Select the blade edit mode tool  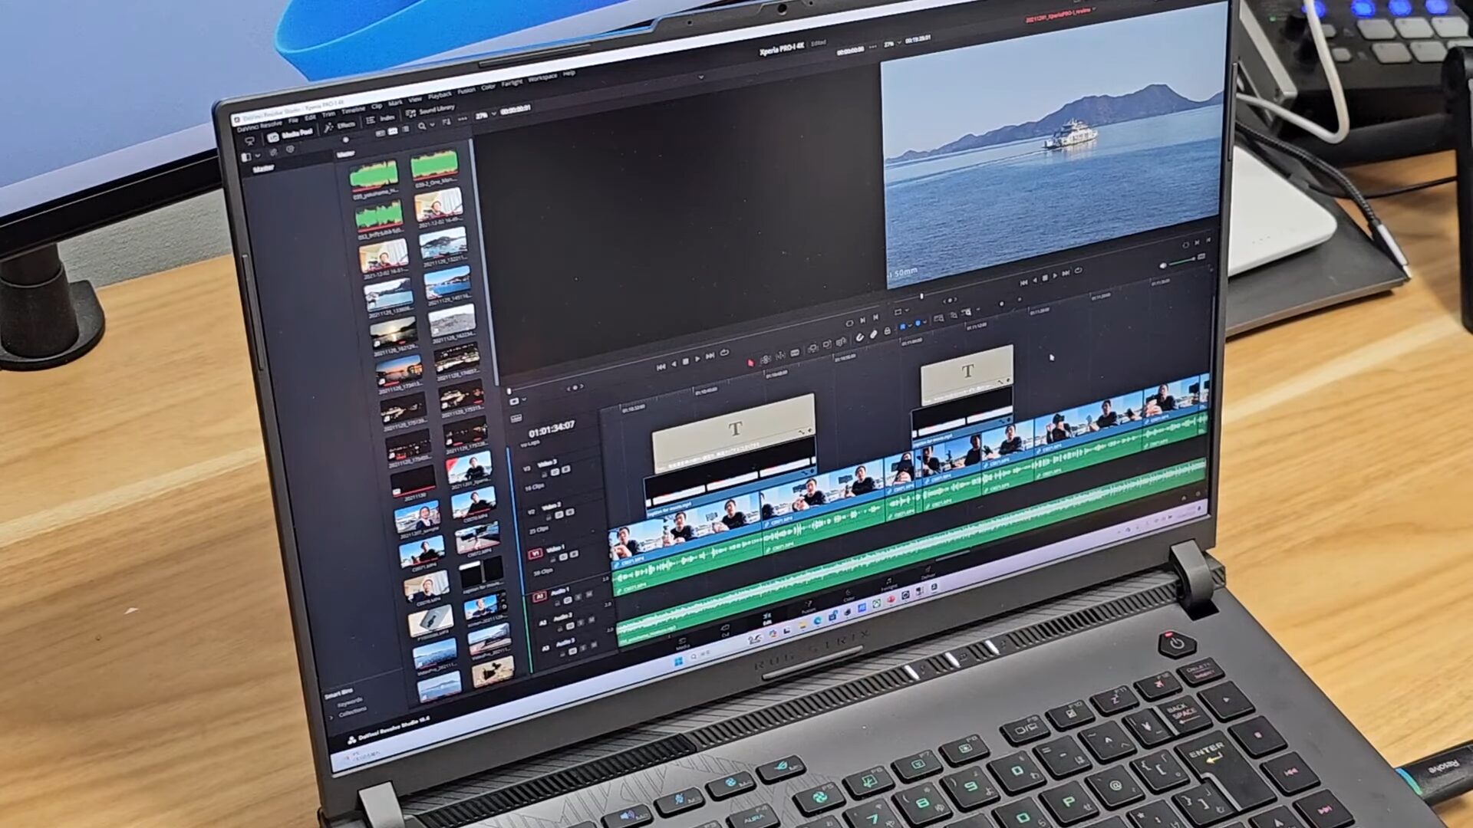[x=795, y=353]
